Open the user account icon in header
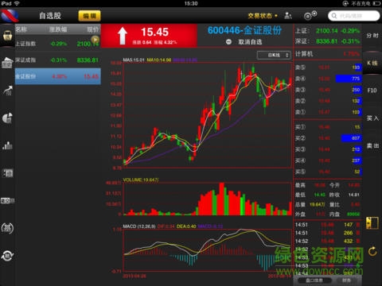 288,16
